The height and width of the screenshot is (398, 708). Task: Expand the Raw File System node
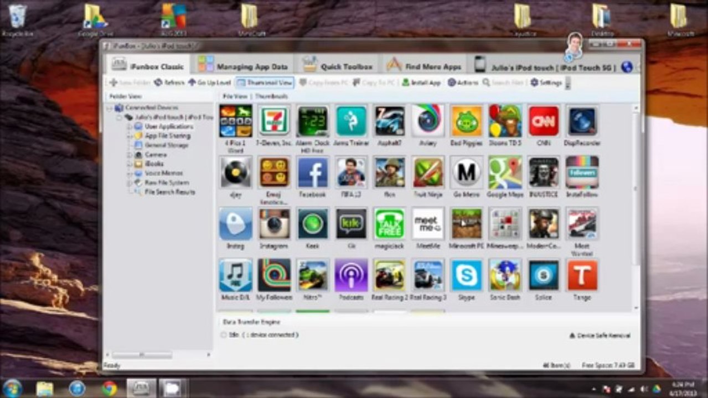(x=130, y=183)
